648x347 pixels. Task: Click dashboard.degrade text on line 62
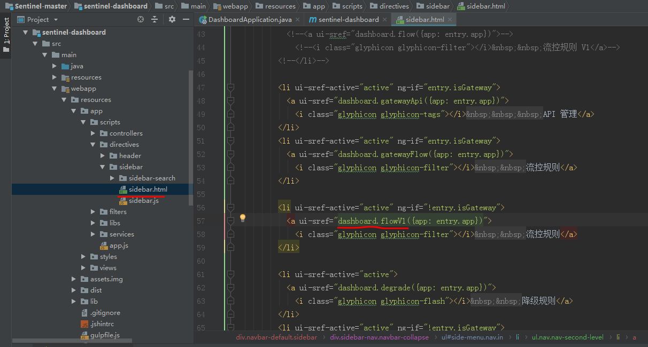click(375, 288)
